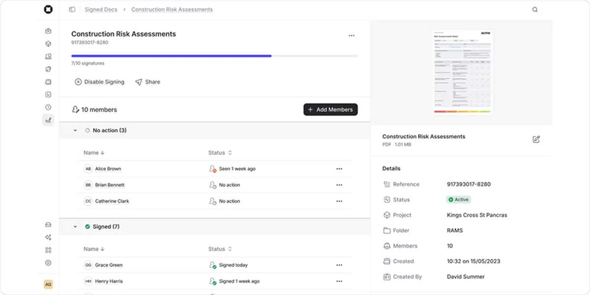Select the active signature icon in the sidebar
590x295 pixels.
[48, 120]
